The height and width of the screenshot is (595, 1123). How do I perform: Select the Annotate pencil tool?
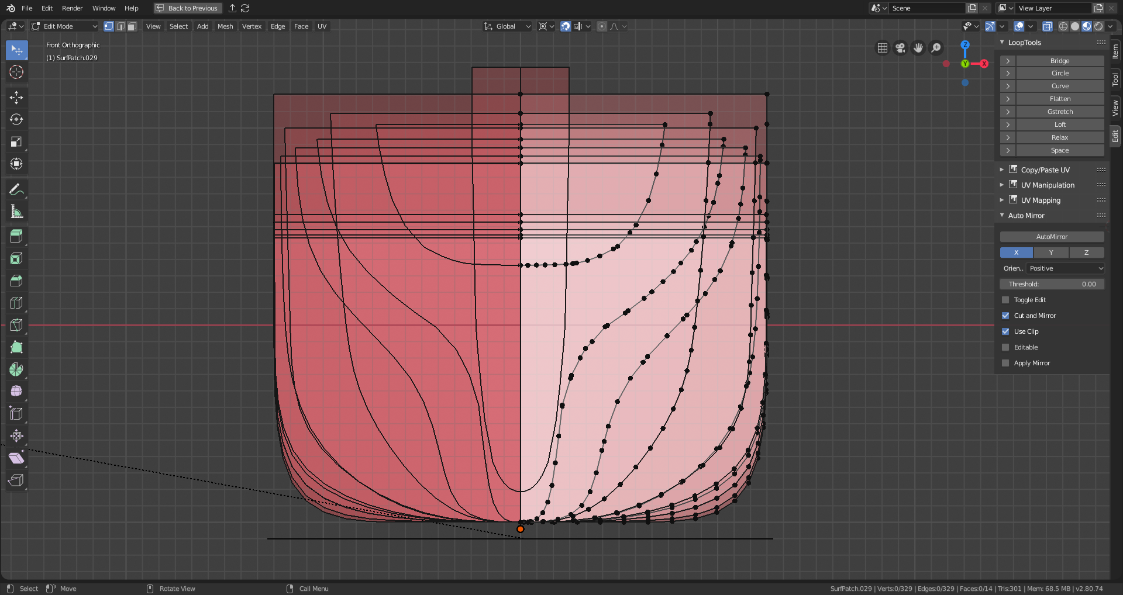[16, 189]
